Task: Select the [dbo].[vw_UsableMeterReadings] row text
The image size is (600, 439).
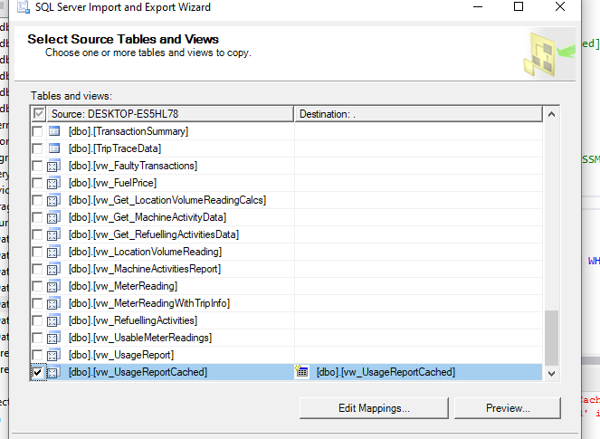Action: pyautogui.click(x=140, y=338)
